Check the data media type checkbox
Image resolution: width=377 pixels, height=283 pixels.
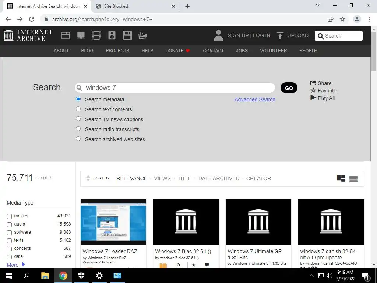click(x=9, y=257)
